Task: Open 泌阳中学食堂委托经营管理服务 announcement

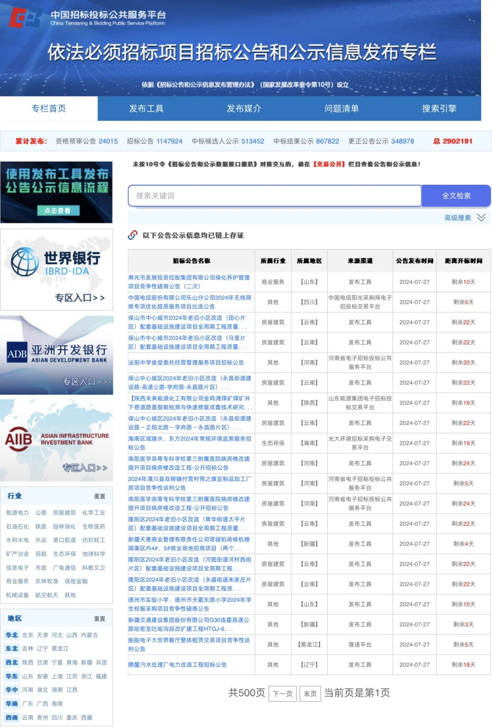Action: 186,362
